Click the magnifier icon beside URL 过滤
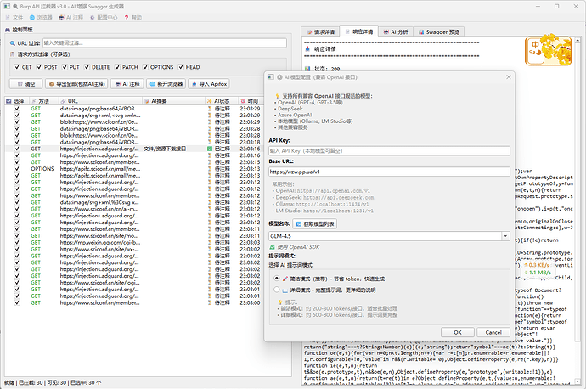 [13, 43]
